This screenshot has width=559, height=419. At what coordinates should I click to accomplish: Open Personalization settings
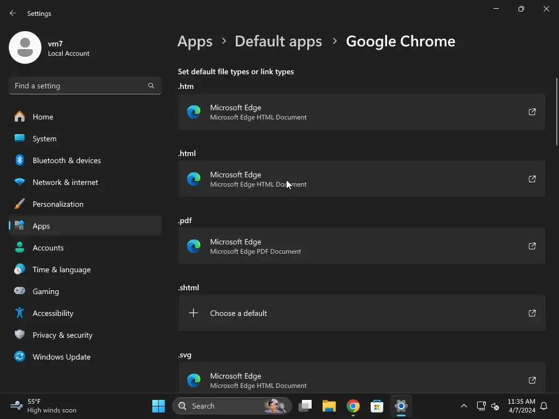[x=85, y=204]
